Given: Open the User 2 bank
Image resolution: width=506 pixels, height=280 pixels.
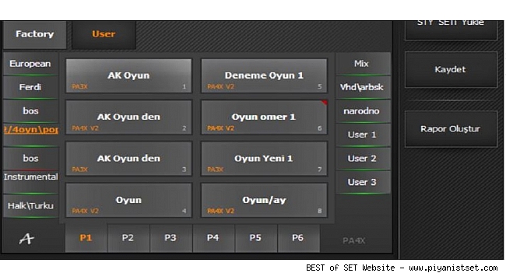Looking at the screenshot, I should point(363,159).
